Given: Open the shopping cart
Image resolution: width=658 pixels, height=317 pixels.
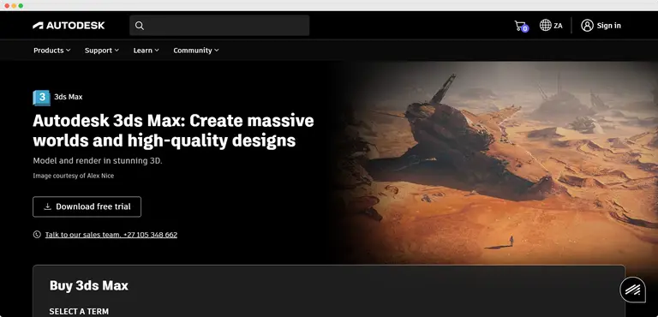Looking at the screenshot, I should tap(521, 26).
